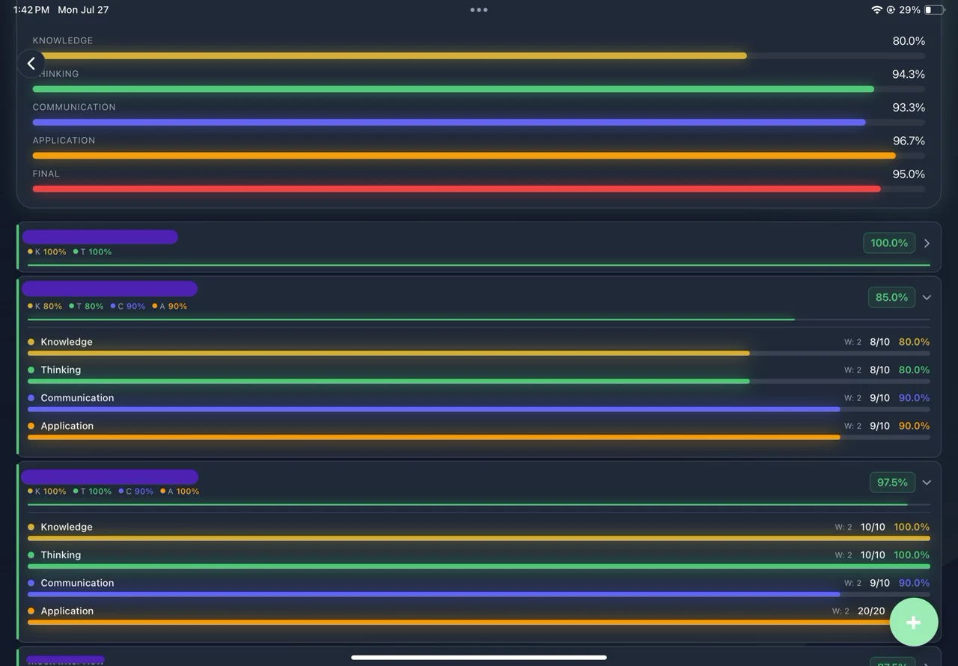958x666 pixels.
Task: Select the 100.0% score badge
Action: click(x=889, y=243)
